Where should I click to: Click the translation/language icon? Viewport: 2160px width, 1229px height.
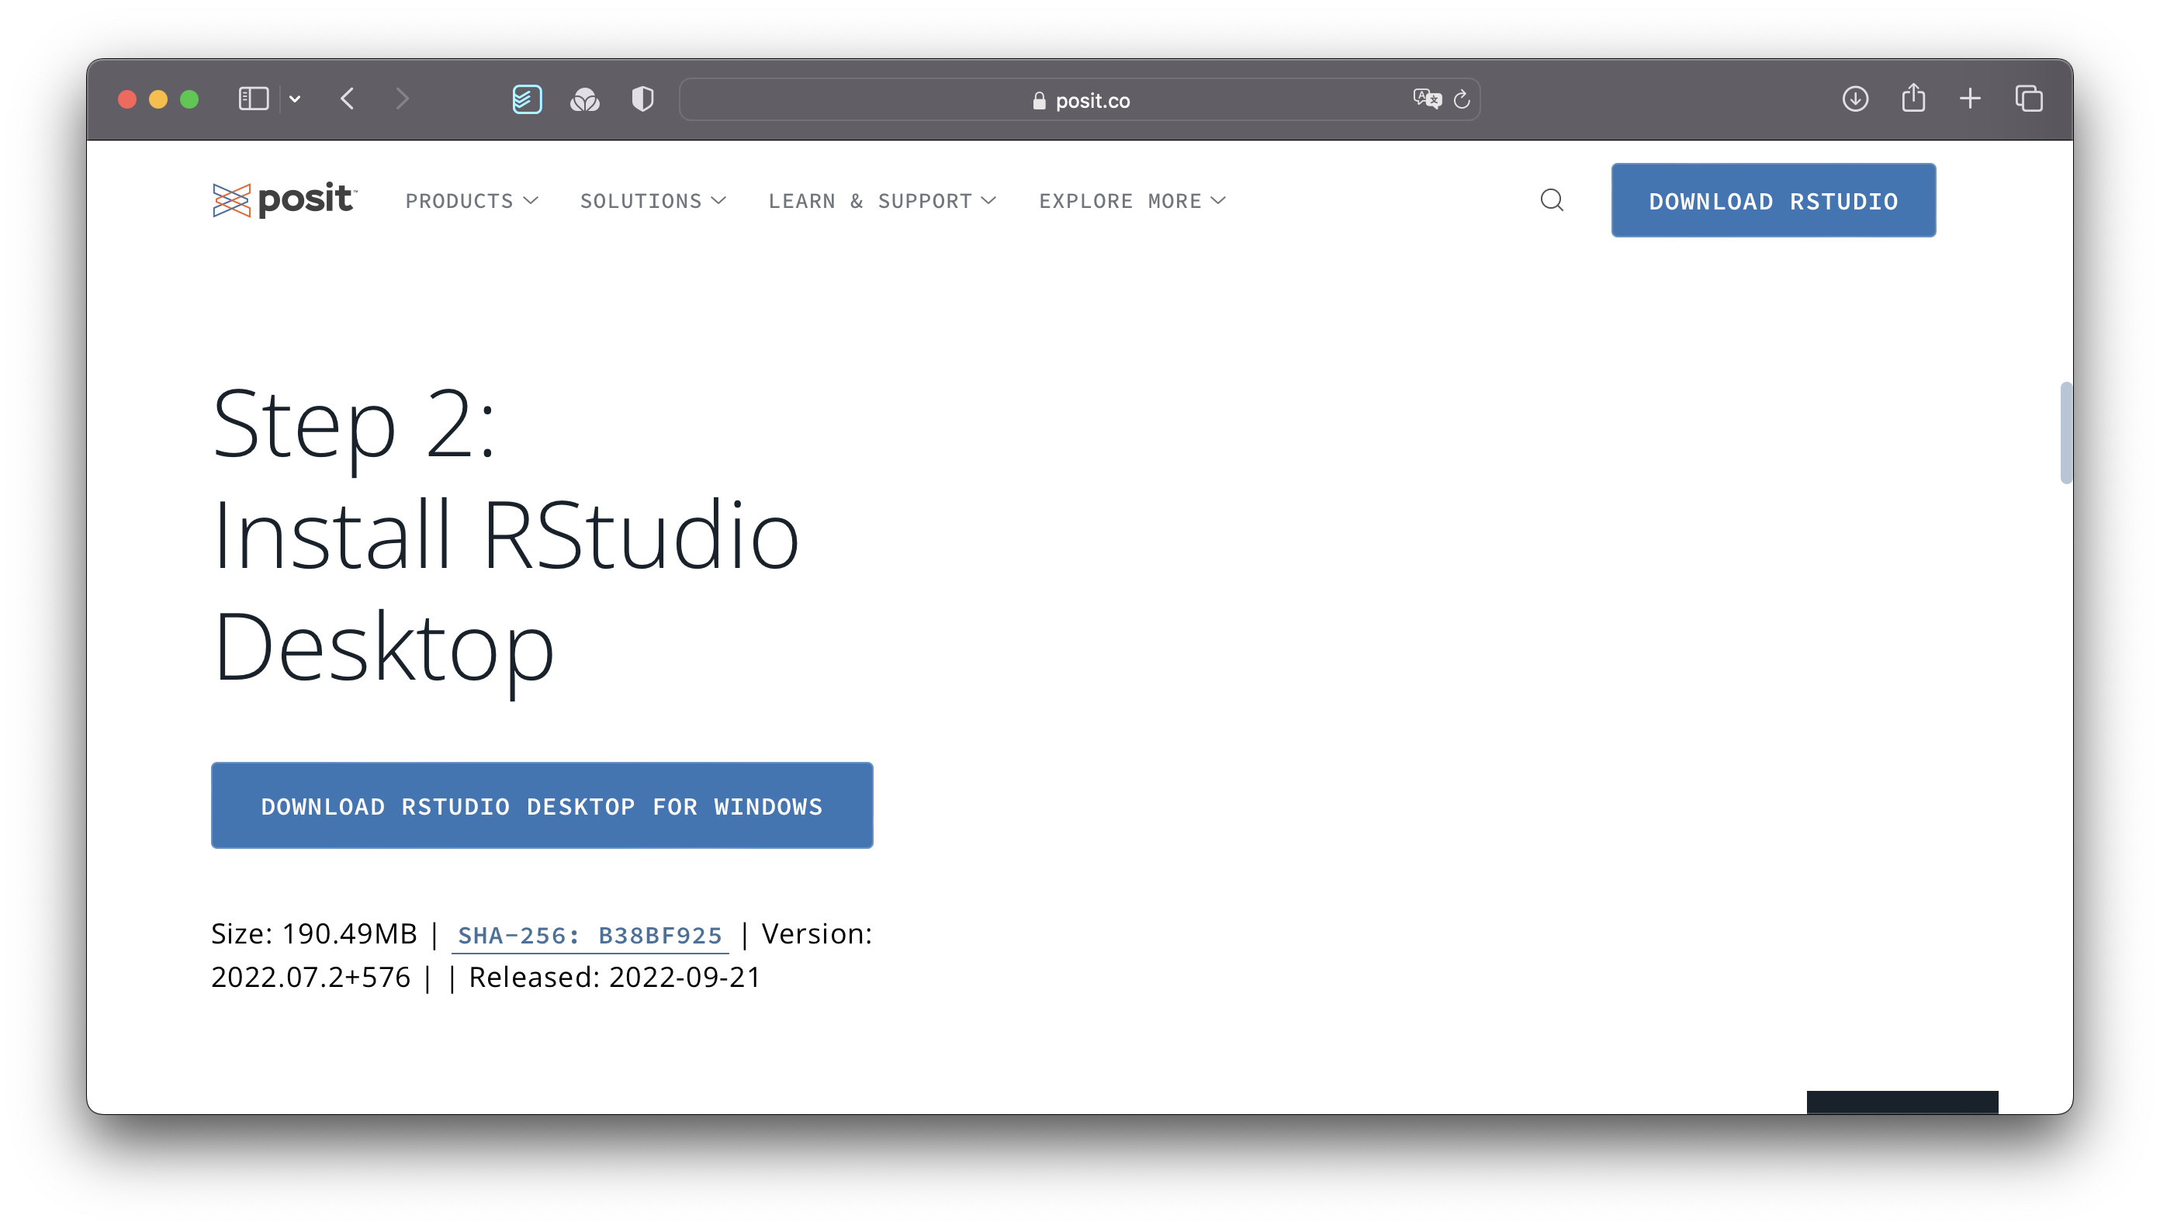(x=1427, y=99)
